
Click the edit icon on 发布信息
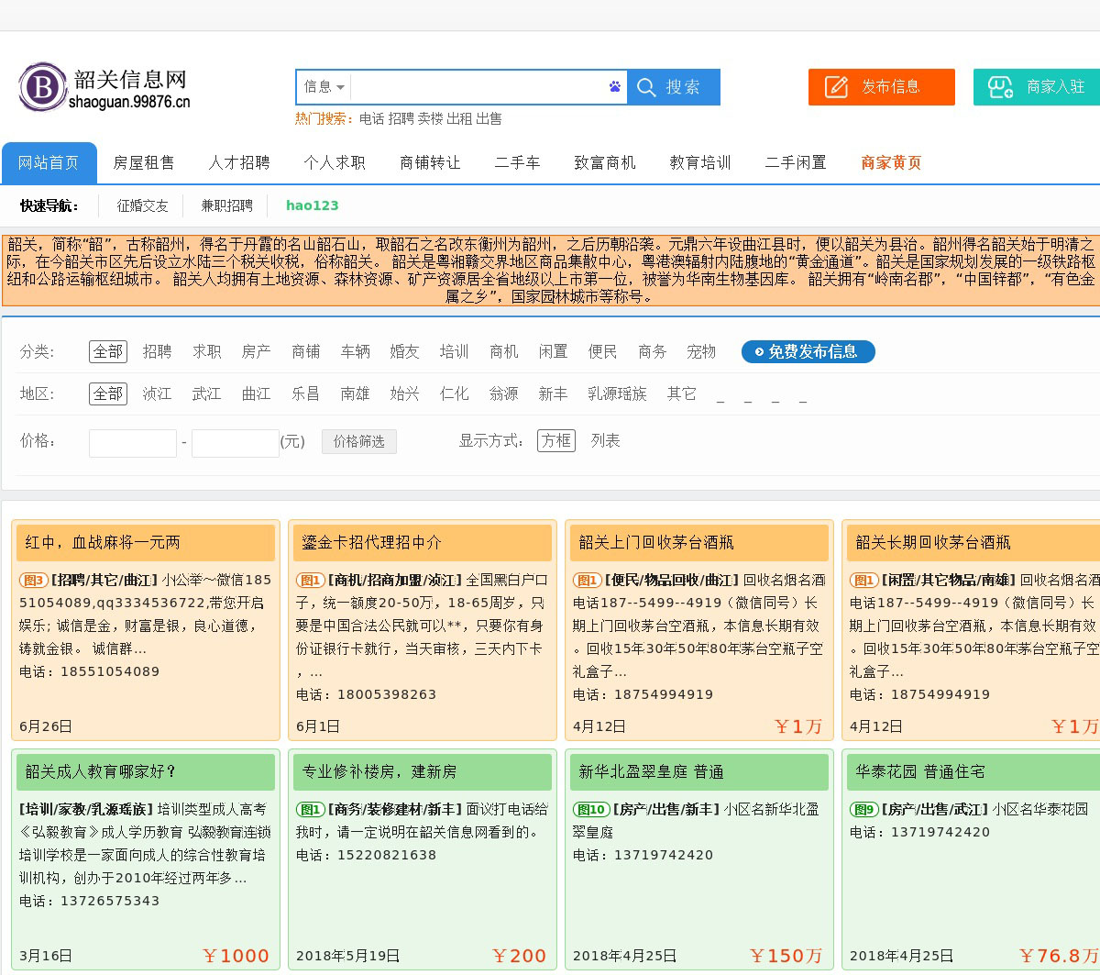pyautogui.click(x=836, y=87)
